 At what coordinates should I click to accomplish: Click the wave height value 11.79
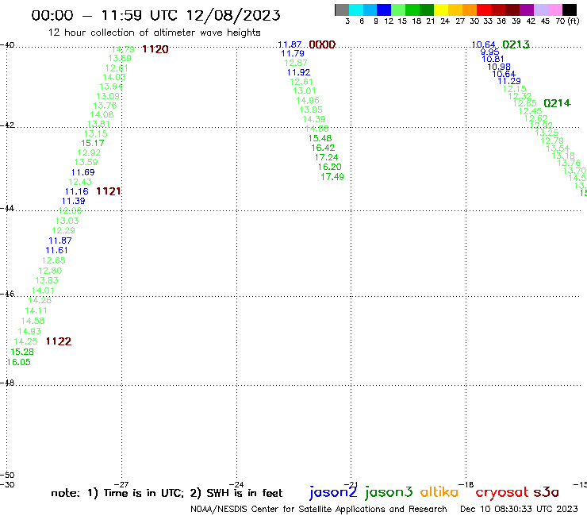293,54
